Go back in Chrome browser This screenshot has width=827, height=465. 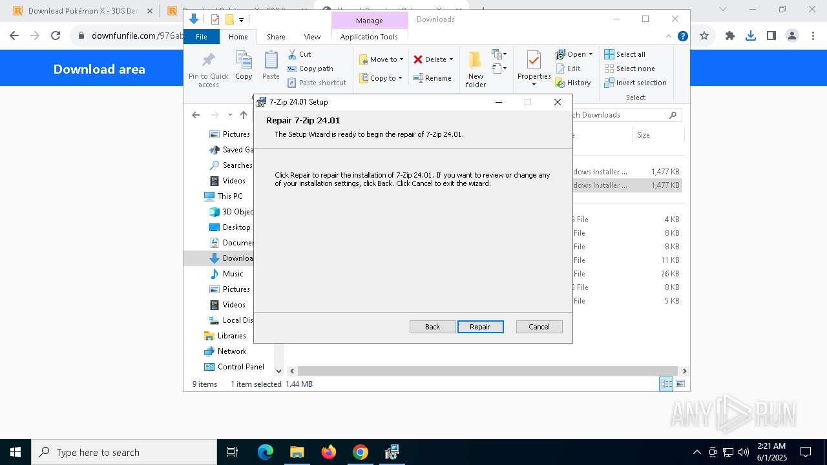14,36
